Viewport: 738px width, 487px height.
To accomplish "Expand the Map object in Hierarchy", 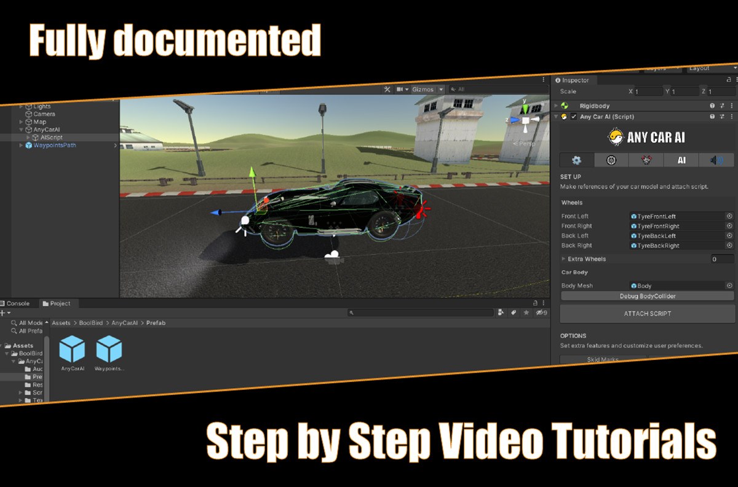I will (21, 122).
